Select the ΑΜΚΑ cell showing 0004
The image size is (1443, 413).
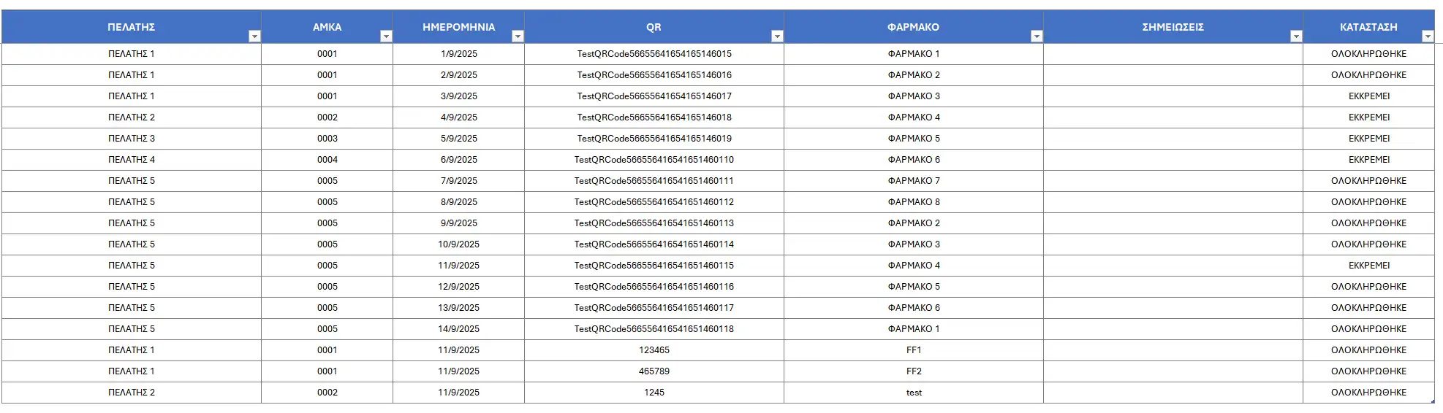(327, 160)
